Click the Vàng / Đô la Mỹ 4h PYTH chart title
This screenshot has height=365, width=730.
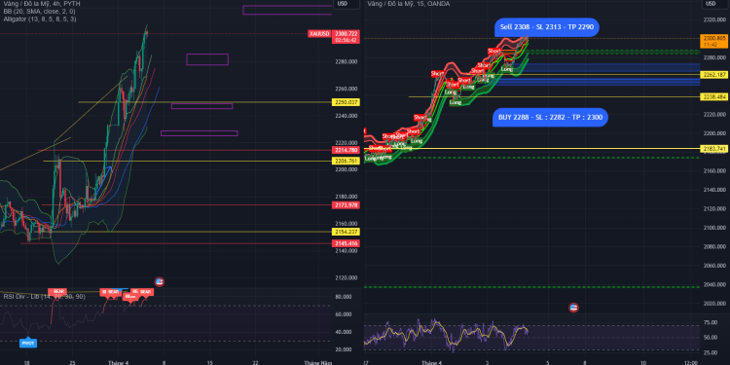[43, 3]
